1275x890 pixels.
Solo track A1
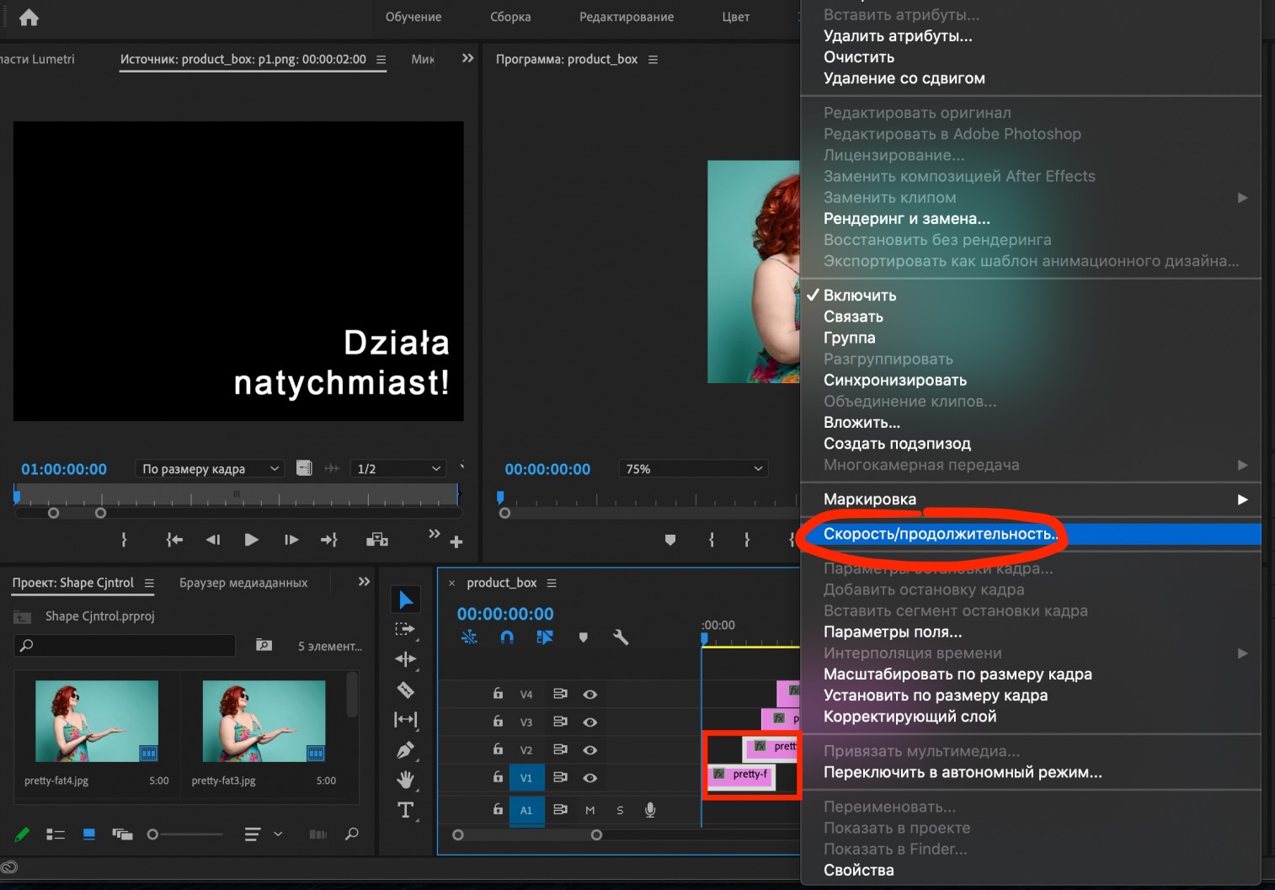click(x=620, y=810)
